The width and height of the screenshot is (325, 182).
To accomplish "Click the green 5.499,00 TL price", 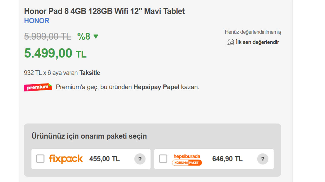I will (x=55, y=53).
